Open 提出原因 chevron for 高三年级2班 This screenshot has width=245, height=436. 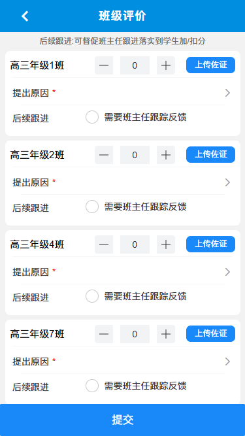point(227,182)
